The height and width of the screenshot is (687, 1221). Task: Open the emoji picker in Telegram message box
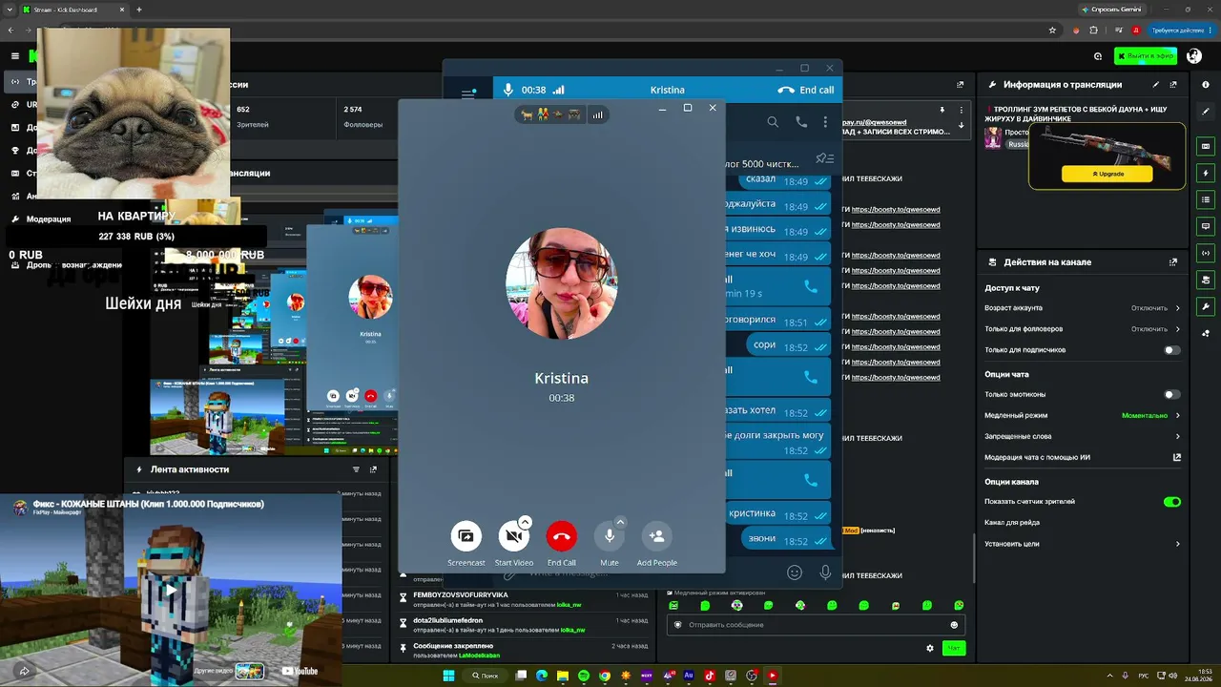pyautogui.click(x=795, y=572)
